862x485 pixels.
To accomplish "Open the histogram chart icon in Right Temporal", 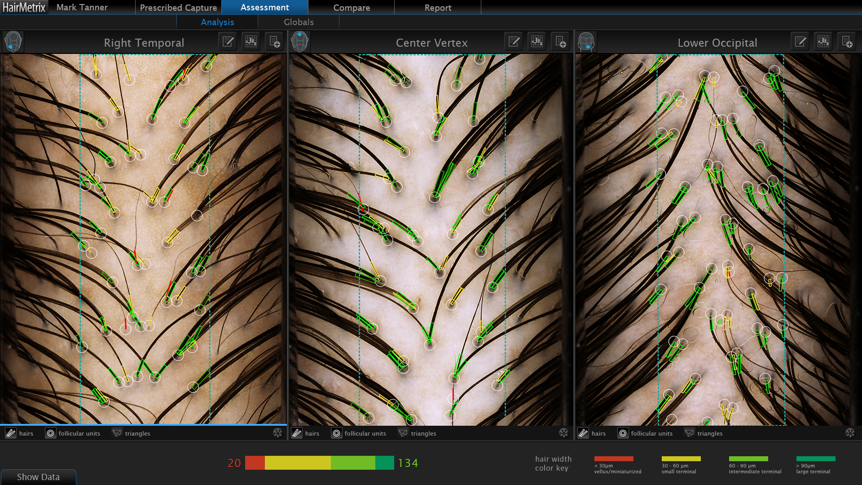I will point(251,42).
